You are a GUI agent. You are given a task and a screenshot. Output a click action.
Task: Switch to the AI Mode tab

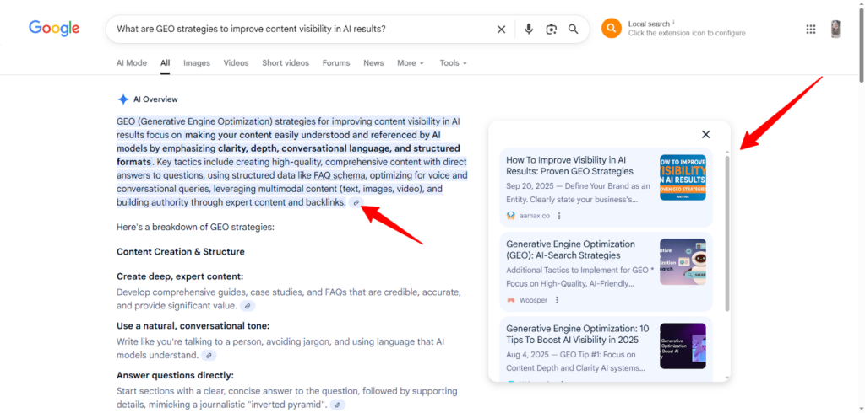pyautogui.click(x=131, y=63)
